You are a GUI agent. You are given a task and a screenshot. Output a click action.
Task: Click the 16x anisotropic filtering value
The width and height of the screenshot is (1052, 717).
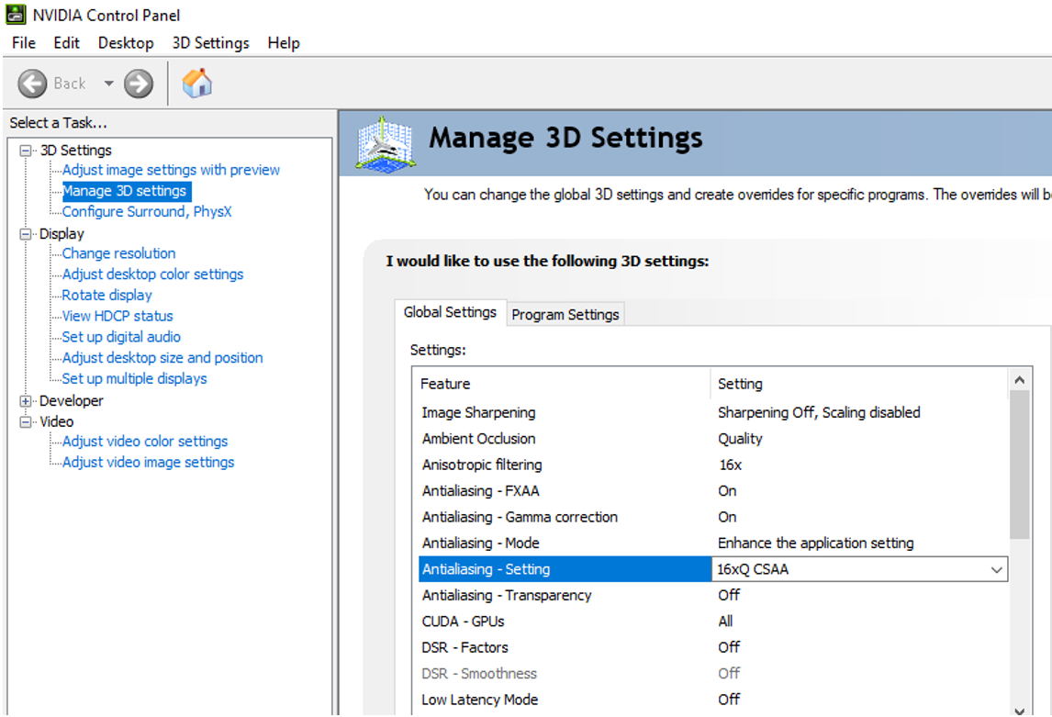pos(730,465)
